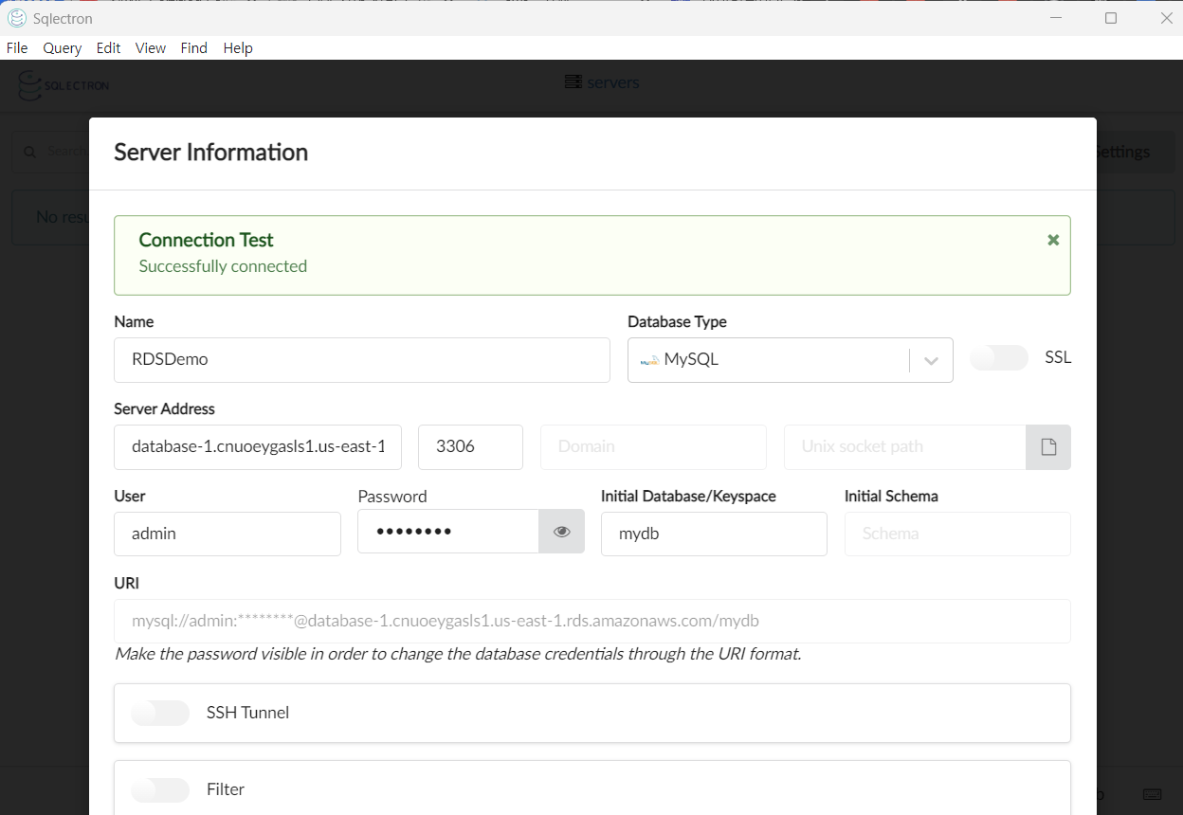
Task: Click the Sqlectron app icon in title bar
Action: [x=16, y=18]
